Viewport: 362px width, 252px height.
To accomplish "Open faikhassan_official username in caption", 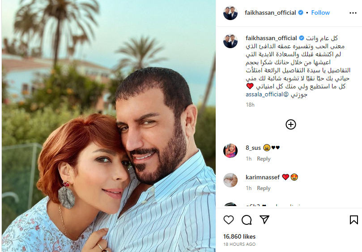I will (271, 38).
